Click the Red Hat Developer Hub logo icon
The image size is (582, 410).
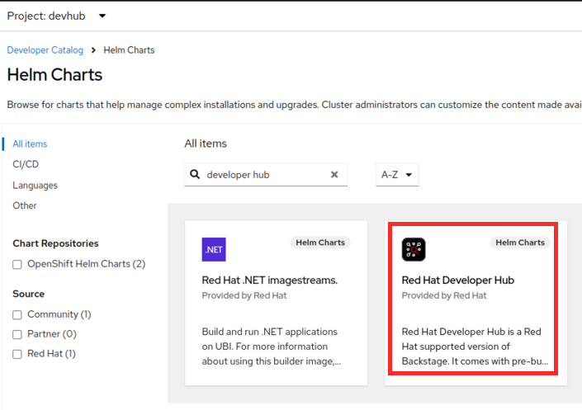coord(414,249)
